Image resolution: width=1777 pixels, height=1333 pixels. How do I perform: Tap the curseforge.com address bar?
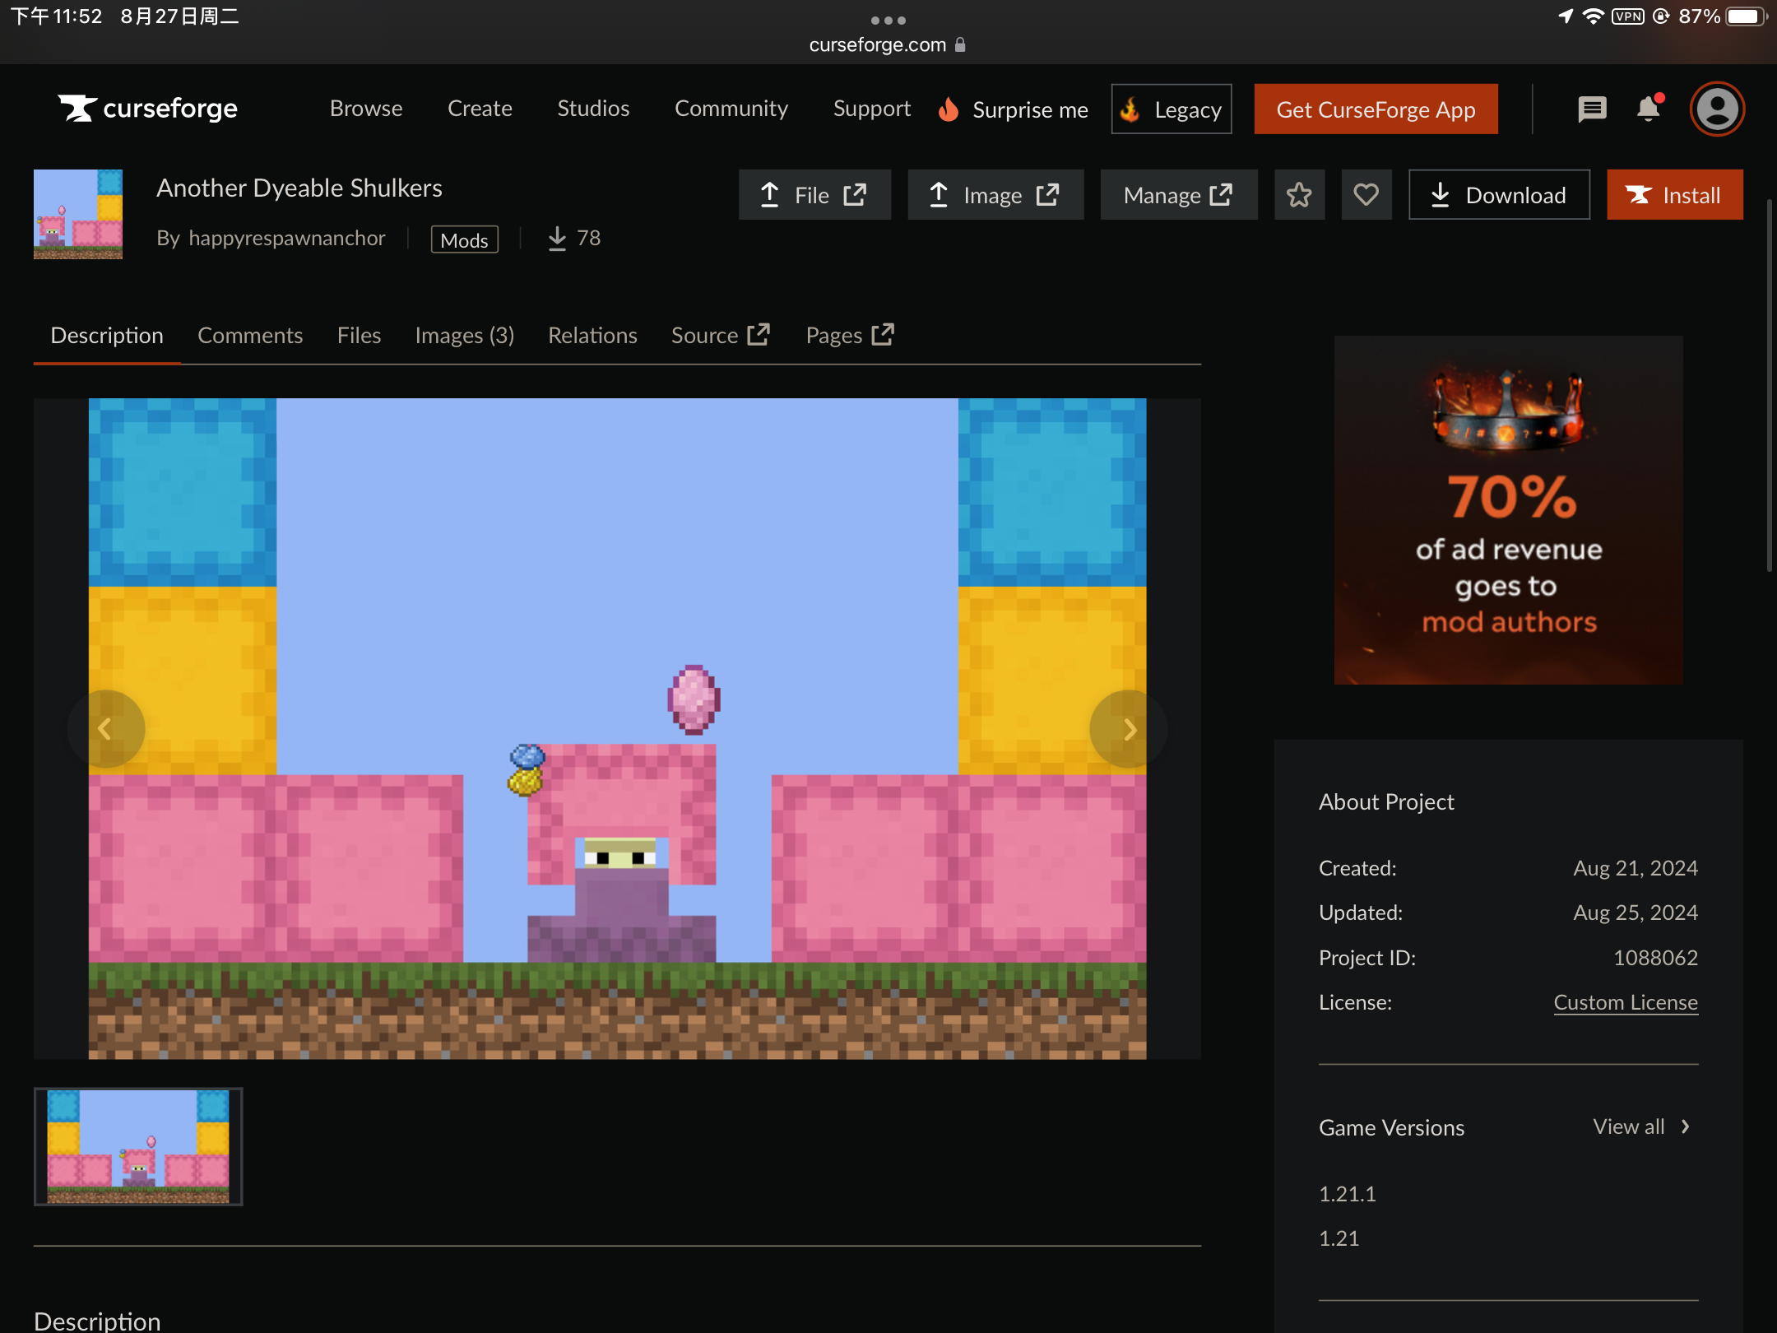888,44
